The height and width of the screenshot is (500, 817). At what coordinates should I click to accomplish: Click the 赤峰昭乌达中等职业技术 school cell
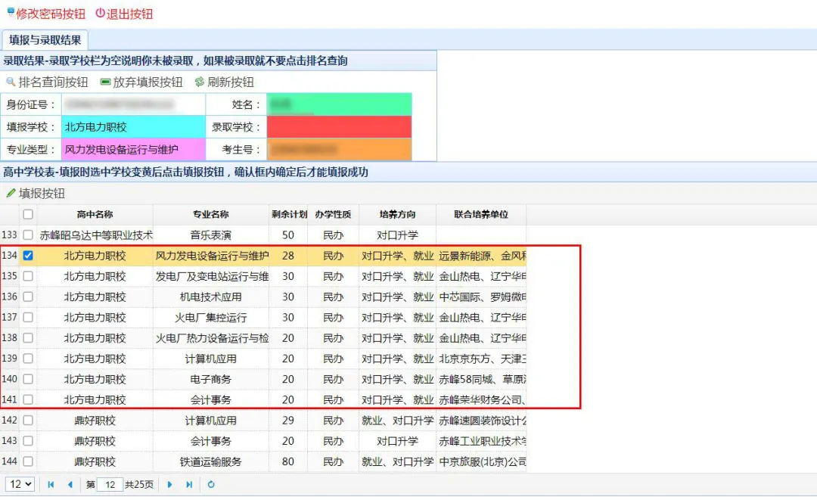pyautogui.click(x=95, y=235)
